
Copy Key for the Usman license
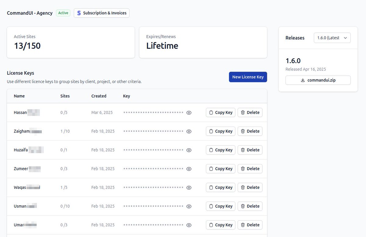pos(221,206)
